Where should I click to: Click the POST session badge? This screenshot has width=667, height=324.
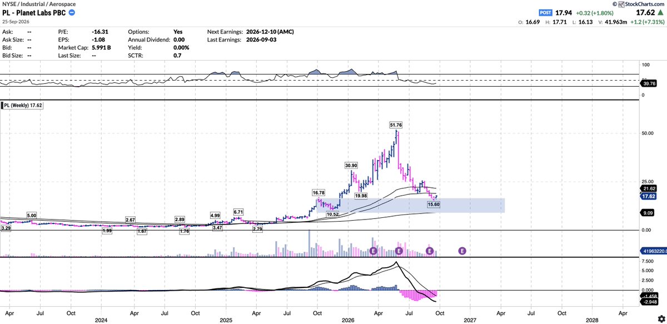pos(546,12)
